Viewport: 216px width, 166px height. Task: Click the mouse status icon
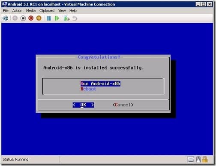[198, 159]
